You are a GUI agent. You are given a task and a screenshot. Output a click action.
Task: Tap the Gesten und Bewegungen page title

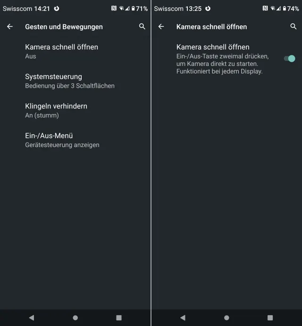click(64, 27)
